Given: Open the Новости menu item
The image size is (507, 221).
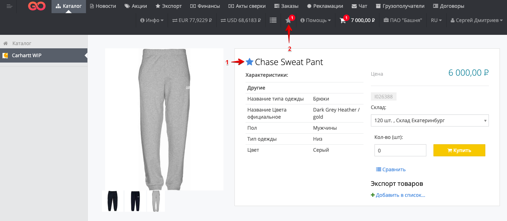Looking at the screenshot, I should tap(103, 6).
